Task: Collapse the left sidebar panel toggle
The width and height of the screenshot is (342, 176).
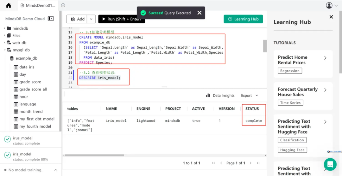Action: coord(51,19)
